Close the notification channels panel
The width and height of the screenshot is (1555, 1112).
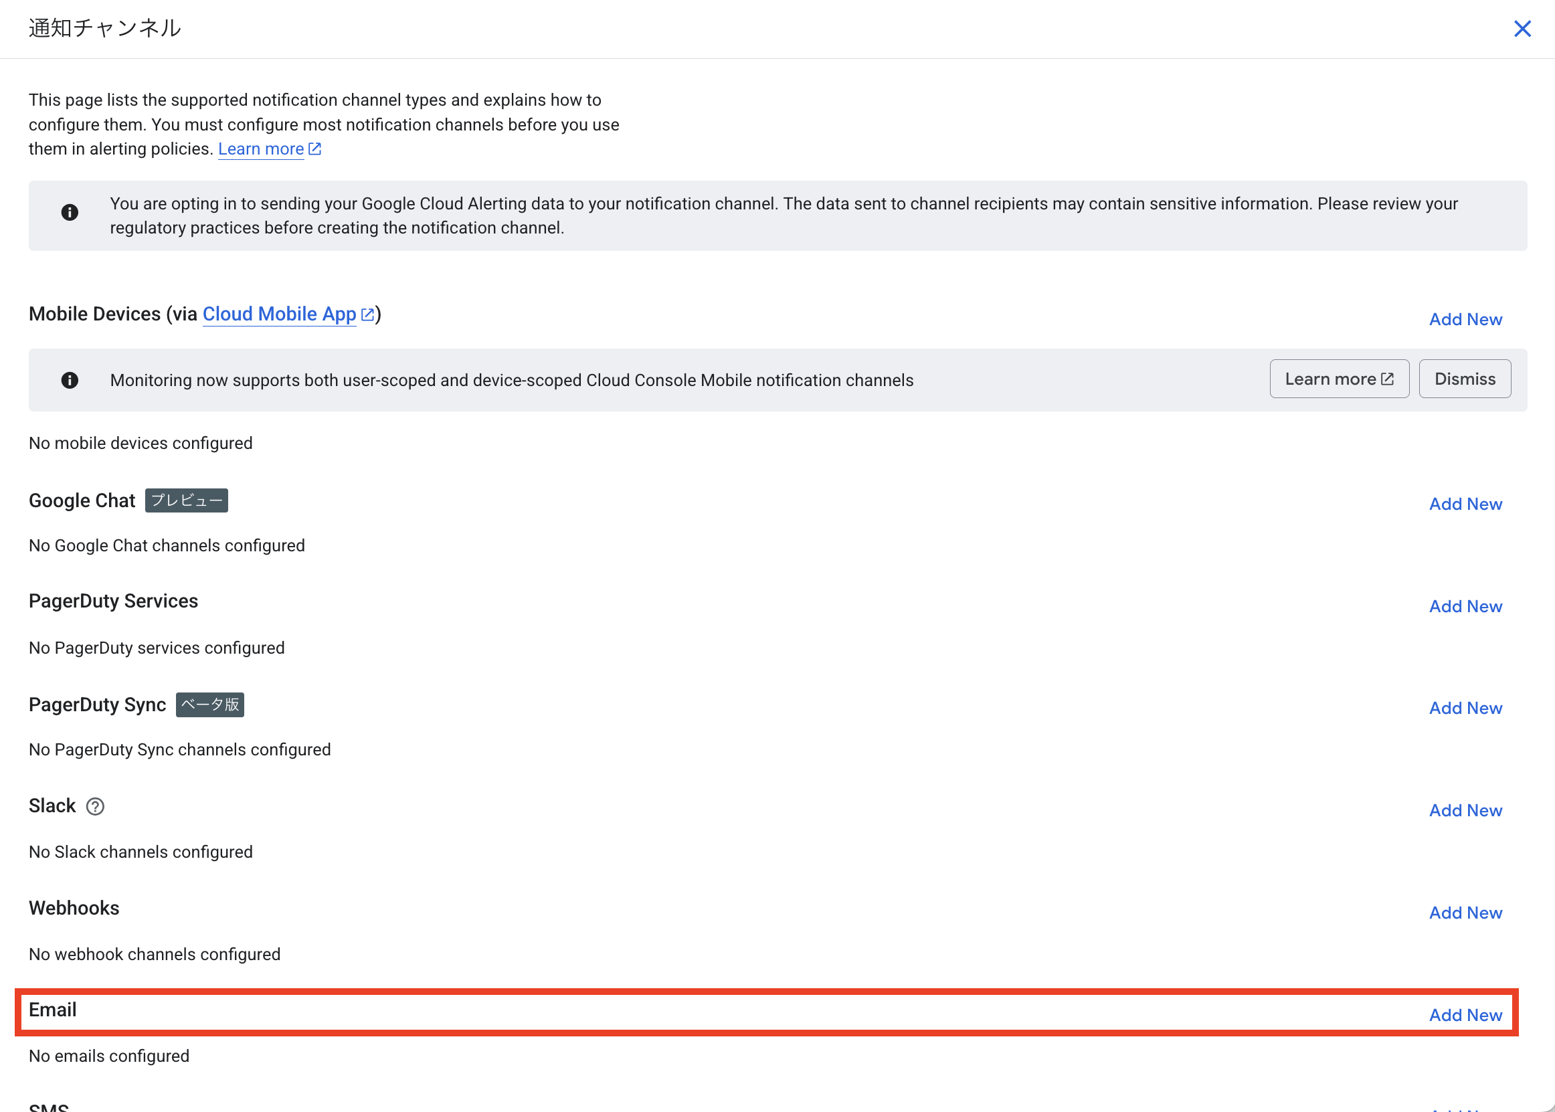coord(1522,29)
